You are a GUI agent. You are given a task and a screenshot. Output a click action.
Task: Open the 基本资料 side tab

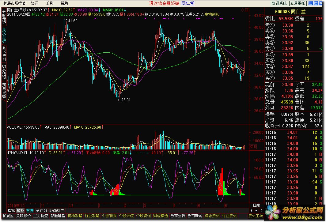[x=4, y=54]
